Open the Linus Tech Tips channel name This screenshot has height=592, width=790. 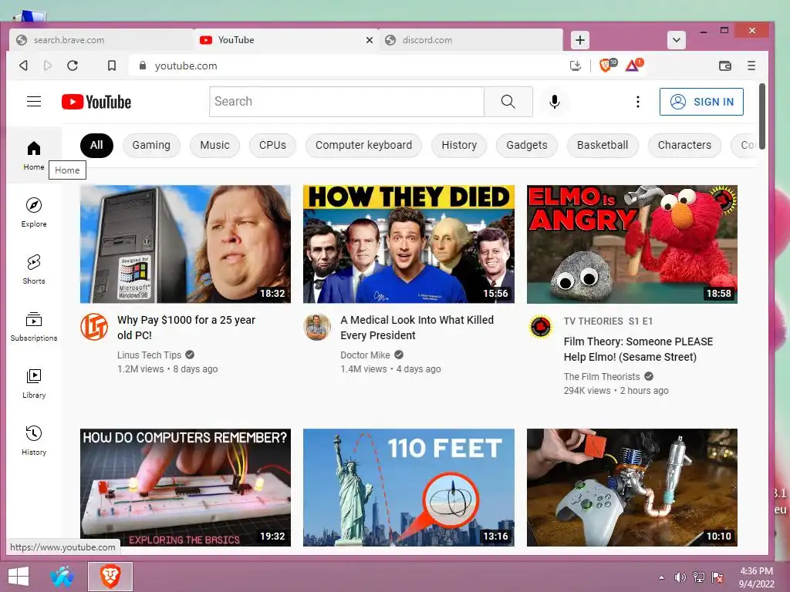tap(149, 355)
